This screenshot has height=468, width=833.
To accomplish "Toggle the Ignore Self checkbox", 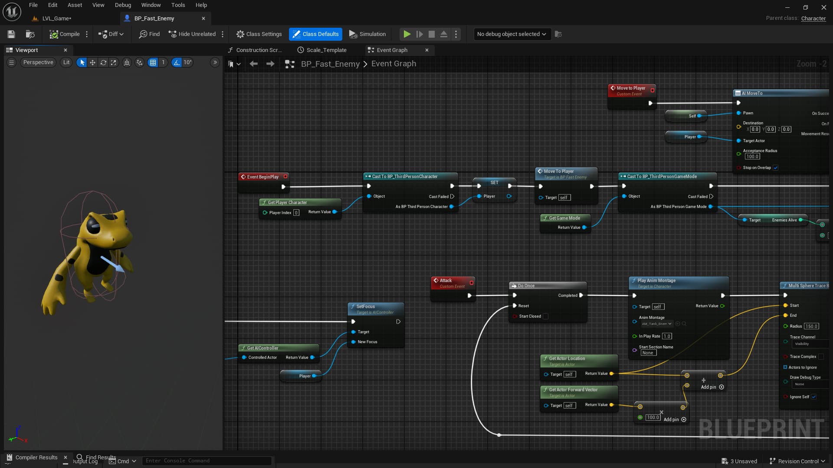I will pos(814,397).
